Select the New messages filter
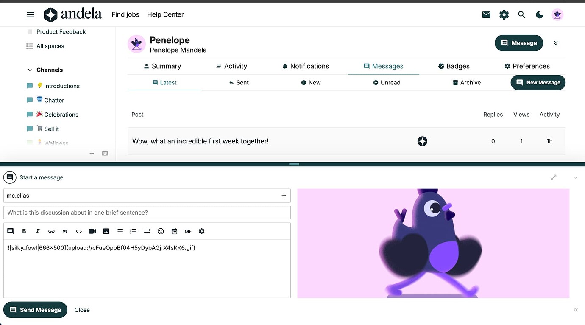 click(x=311, y=83)
